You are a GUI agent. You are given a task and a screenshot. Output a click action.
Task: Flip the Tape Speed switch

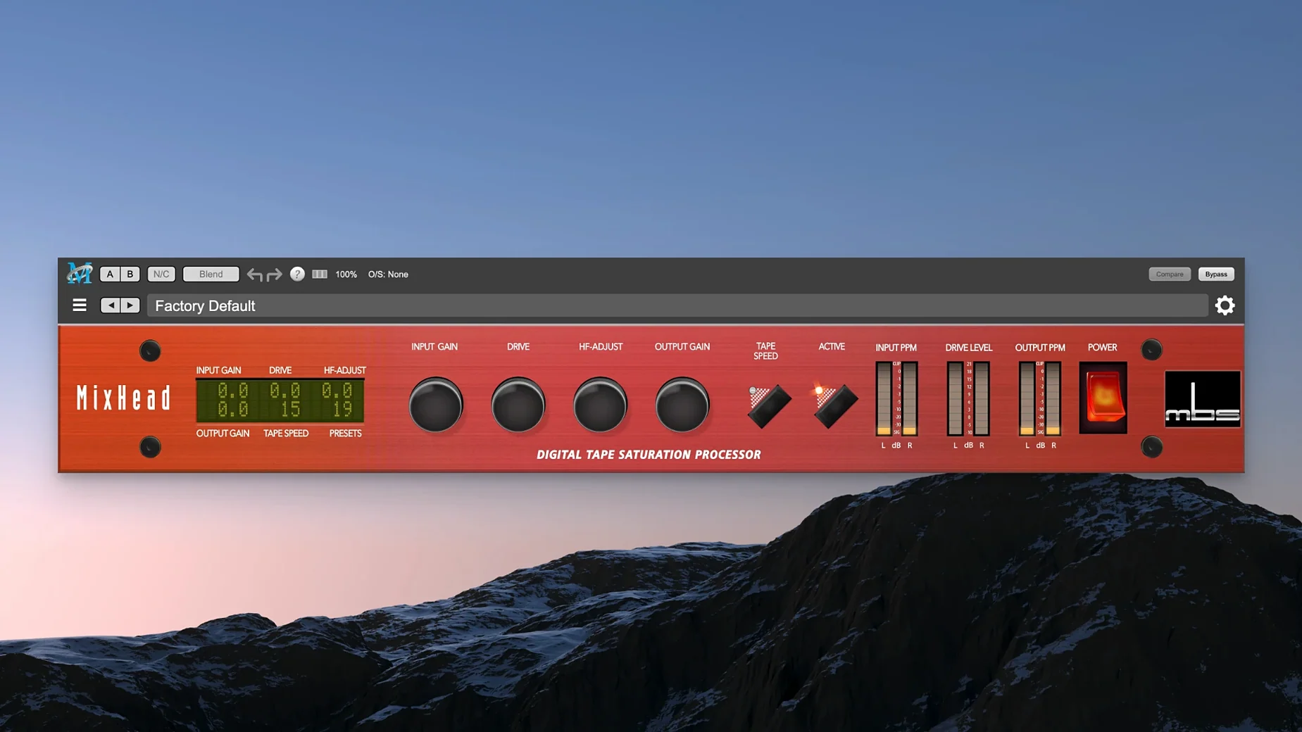(x=768, y=405)
